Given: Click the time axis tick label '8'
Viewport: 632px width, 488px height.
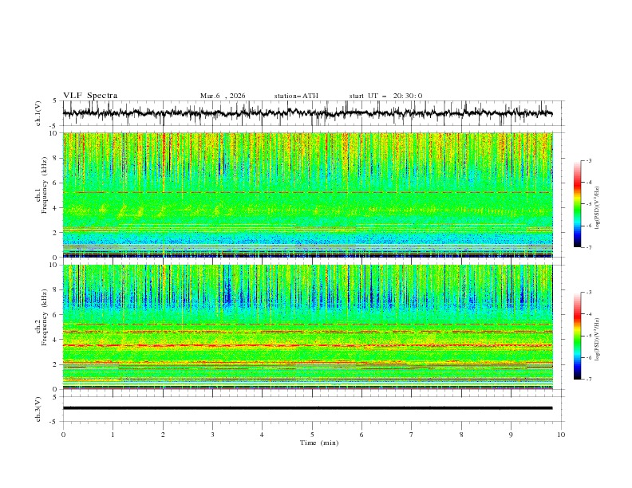Looking at the screenshot, I should (x=461, y=435).
